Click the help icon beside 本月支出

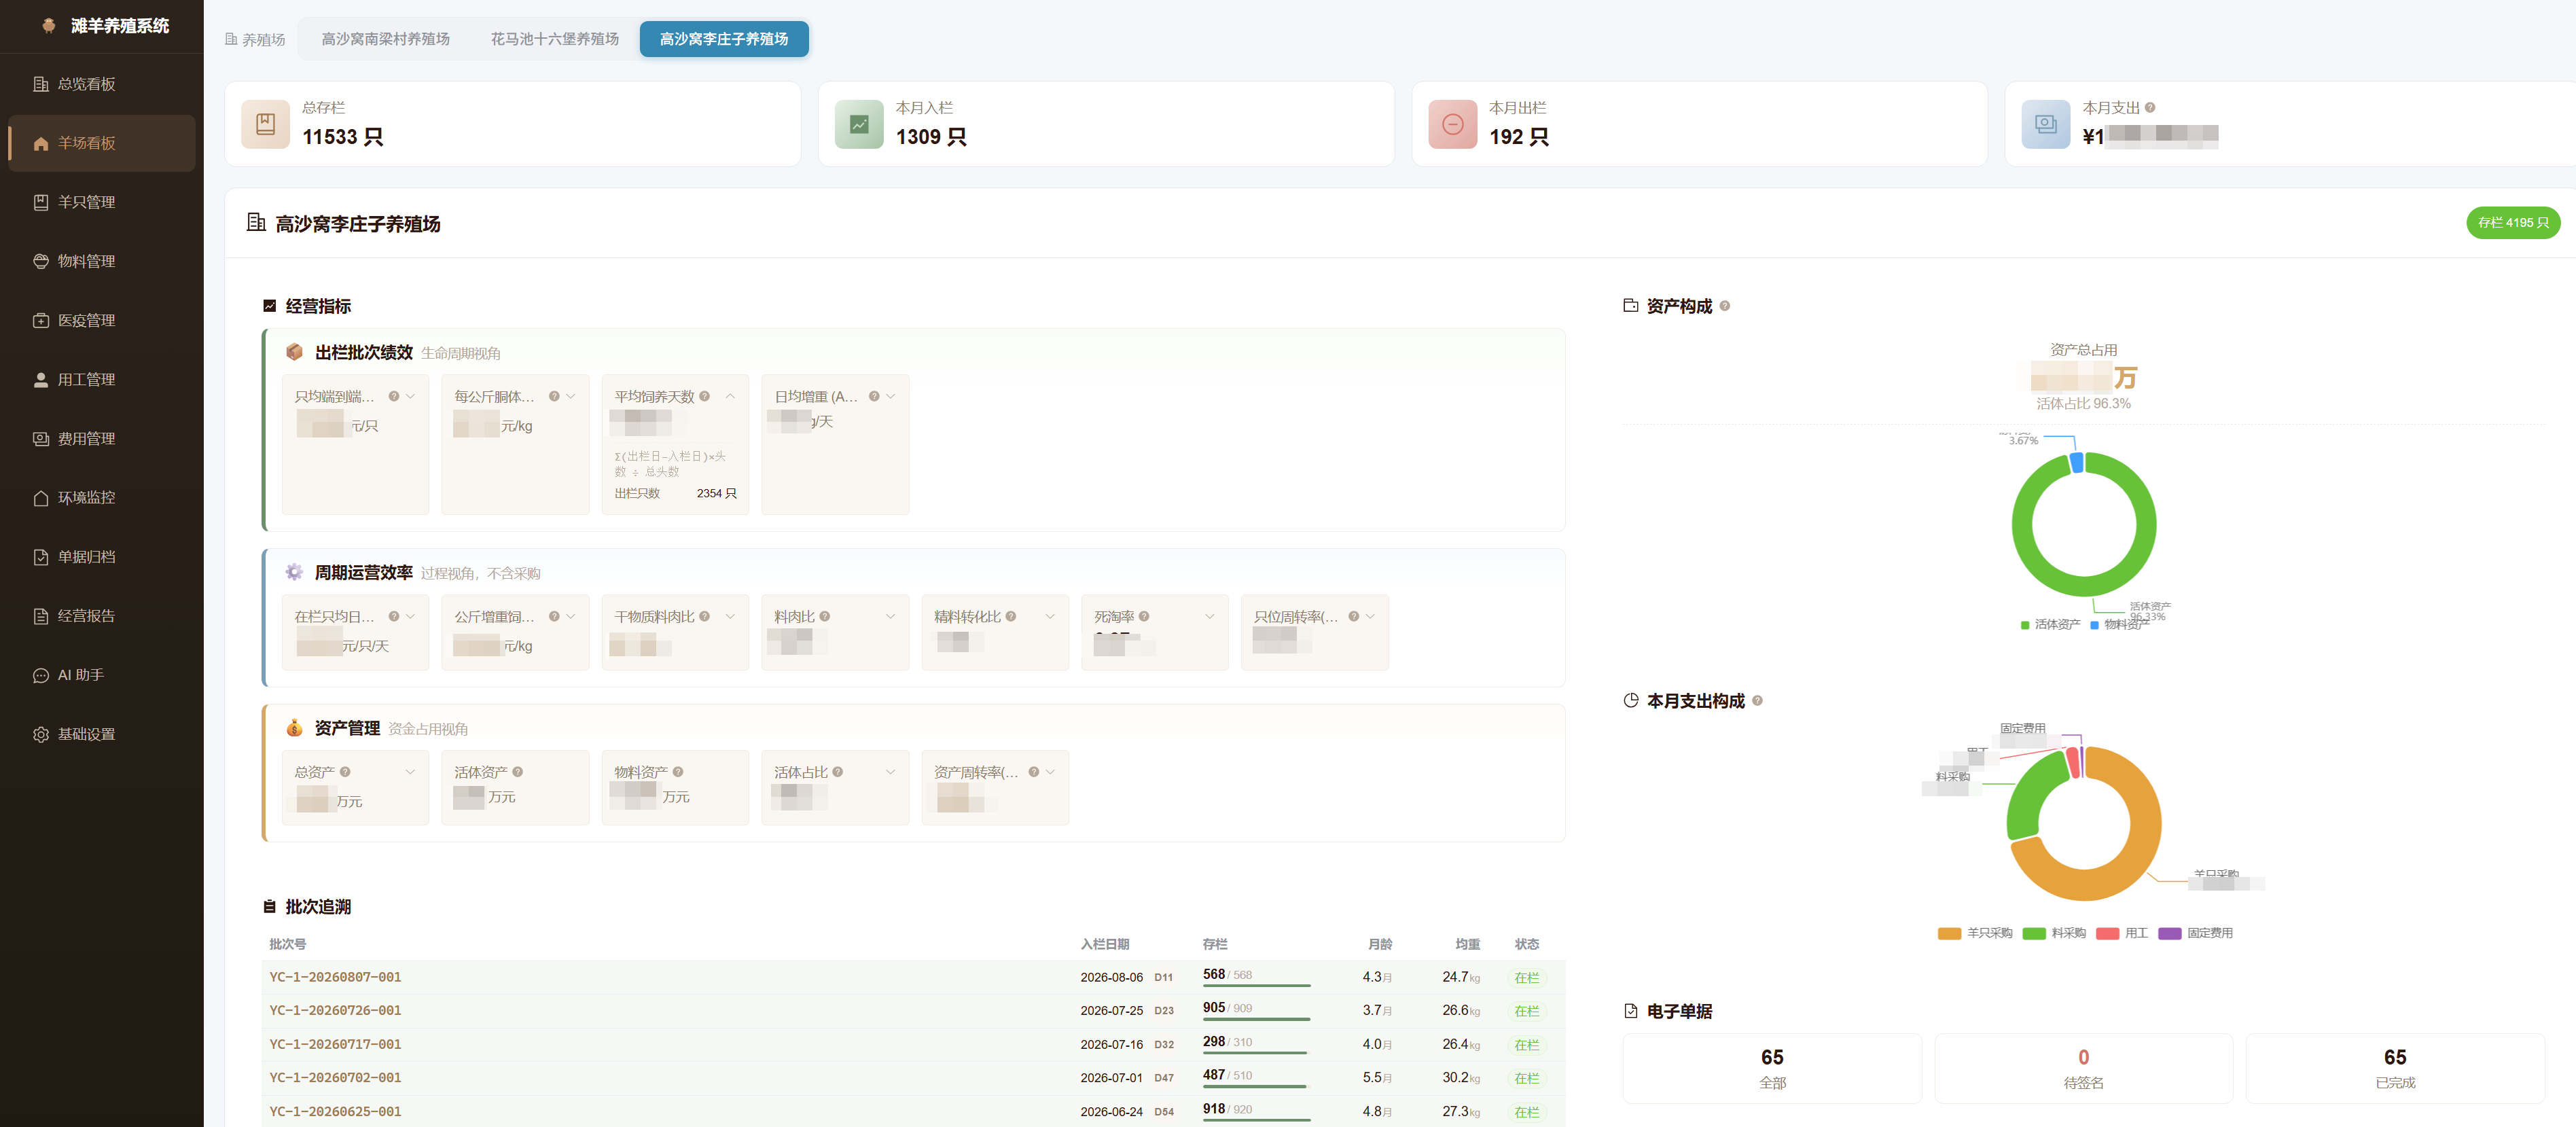tap(2150, 108)
